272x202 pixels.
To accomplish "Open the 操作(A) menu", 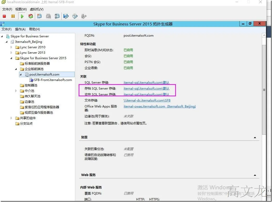I will click(20, 29).
